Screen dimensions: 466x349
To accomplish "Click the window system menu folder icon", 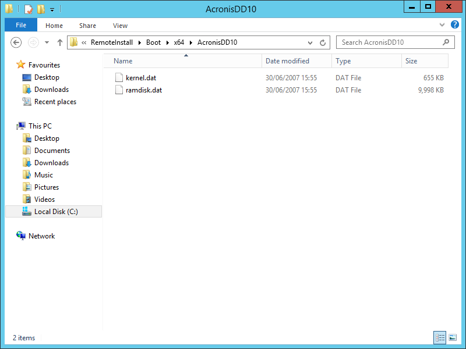I will pos(9,9).
